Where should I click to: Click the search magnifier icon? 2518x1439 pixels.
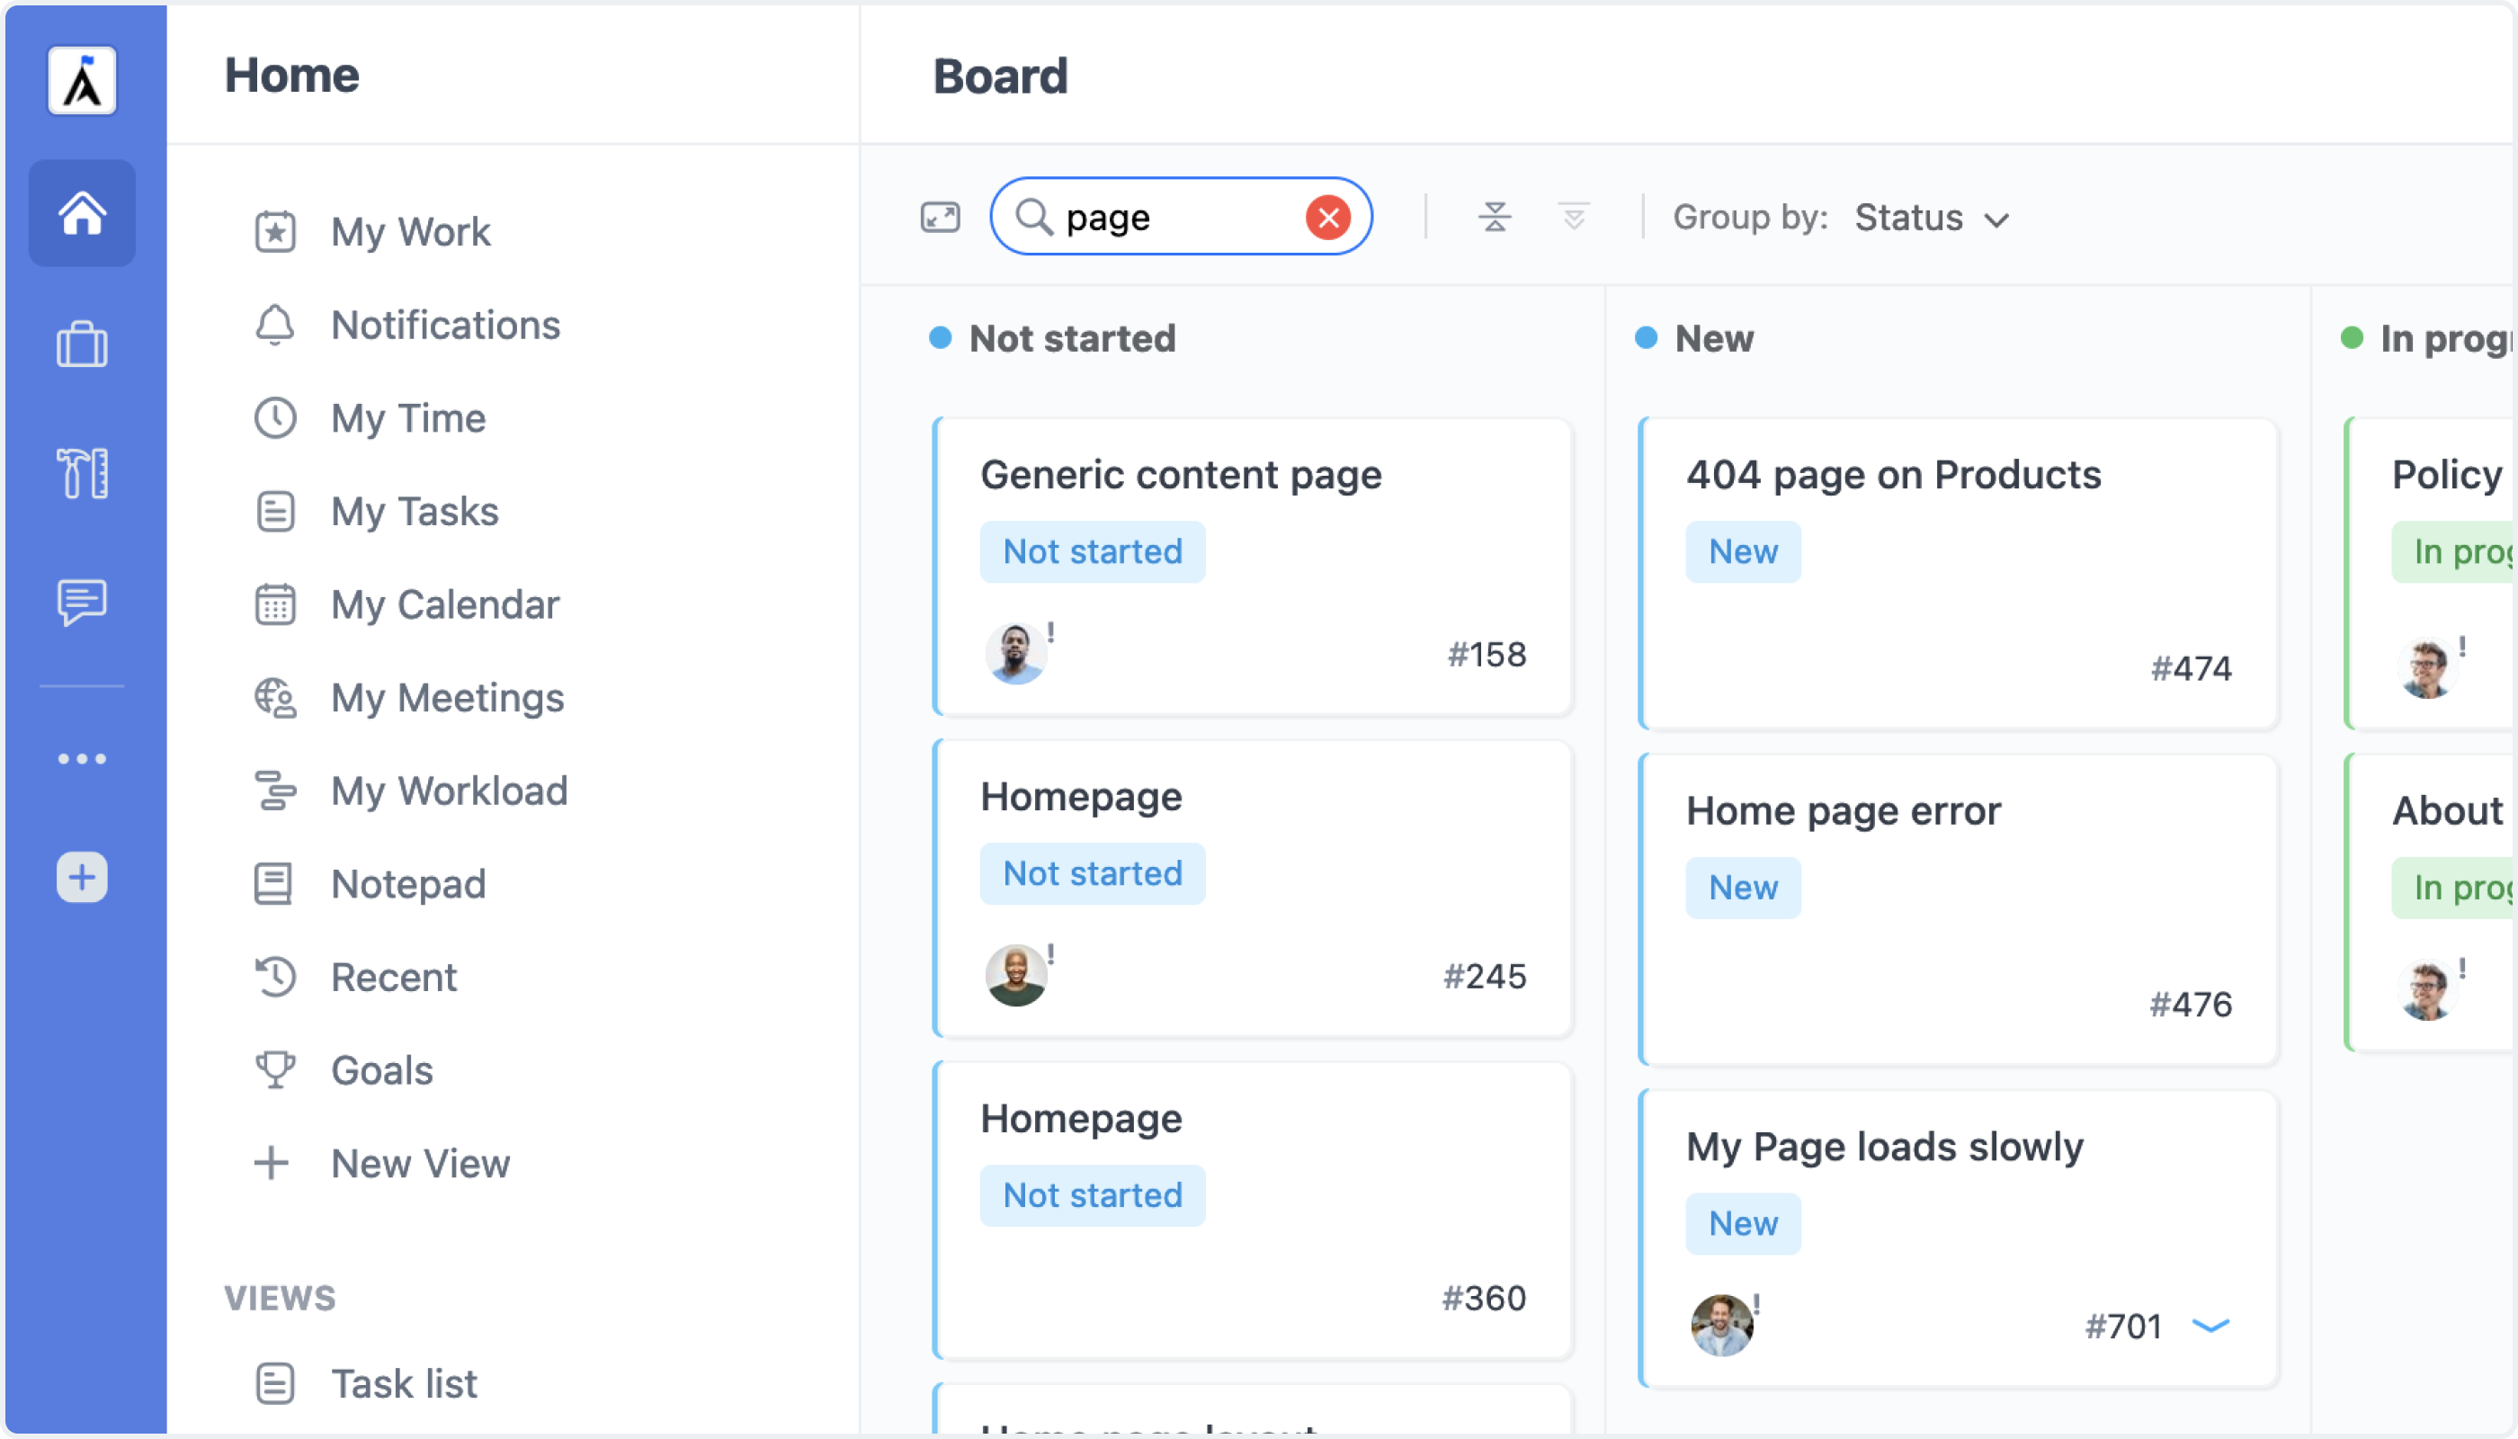coord(1032,217)
